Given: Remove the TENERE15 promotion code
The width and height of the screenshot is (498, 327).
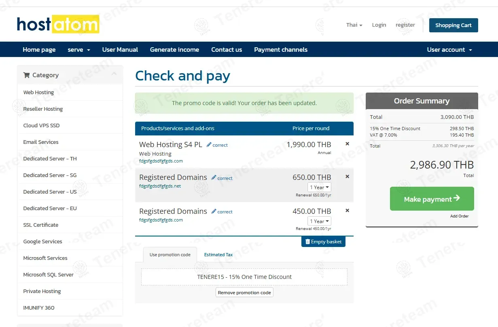Looking at the screenshot, I should pyautogui.click(x=244, y=293).
